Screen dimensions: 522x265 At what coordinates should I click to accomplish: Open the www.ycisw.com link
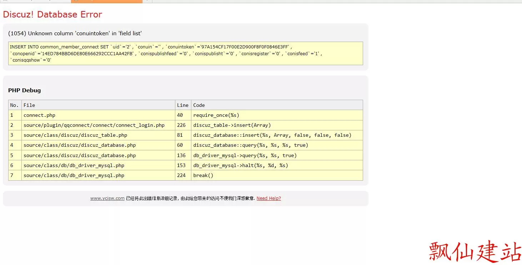[107, 198]
